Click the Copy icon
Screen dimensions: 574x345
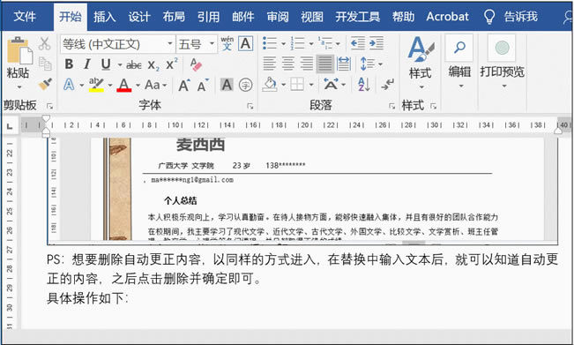(45, 64)
